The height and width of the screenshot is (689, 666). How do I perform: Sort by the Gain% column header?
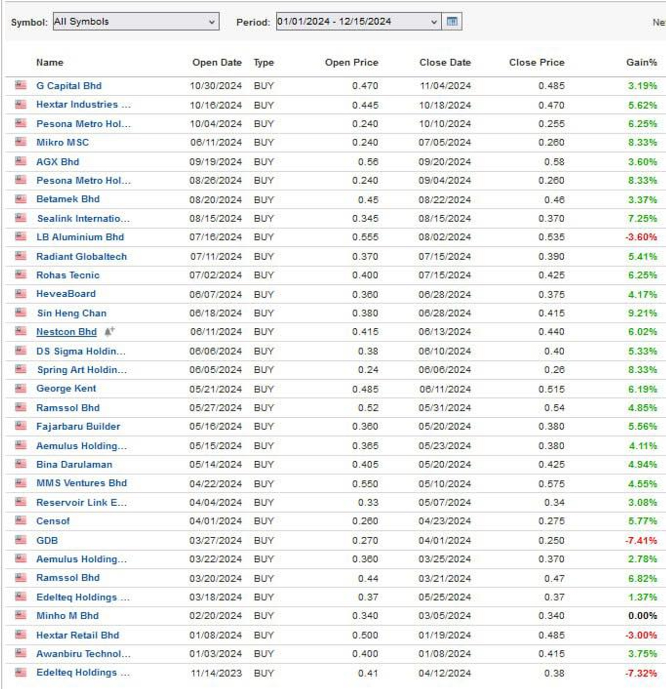[x=642, y=62]
